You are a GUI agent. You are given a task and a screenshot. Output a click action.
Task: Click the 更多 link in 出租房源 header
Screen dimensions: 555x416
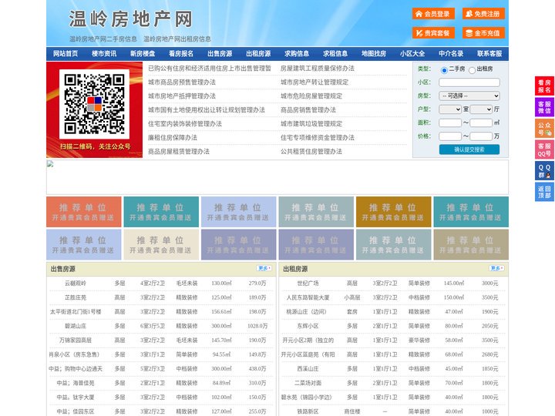pyautogui.click(x=496, y=269)
